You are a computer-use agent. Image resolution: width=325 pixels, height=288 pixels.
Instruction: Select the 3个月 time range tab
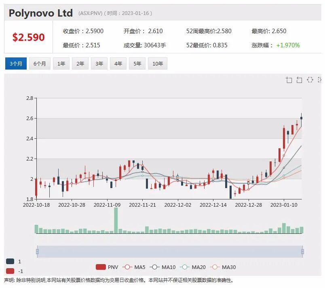(16, 64)
